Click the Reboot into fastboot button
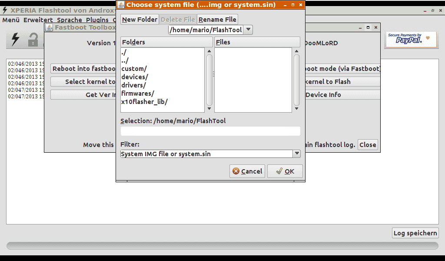 point(83,69)
